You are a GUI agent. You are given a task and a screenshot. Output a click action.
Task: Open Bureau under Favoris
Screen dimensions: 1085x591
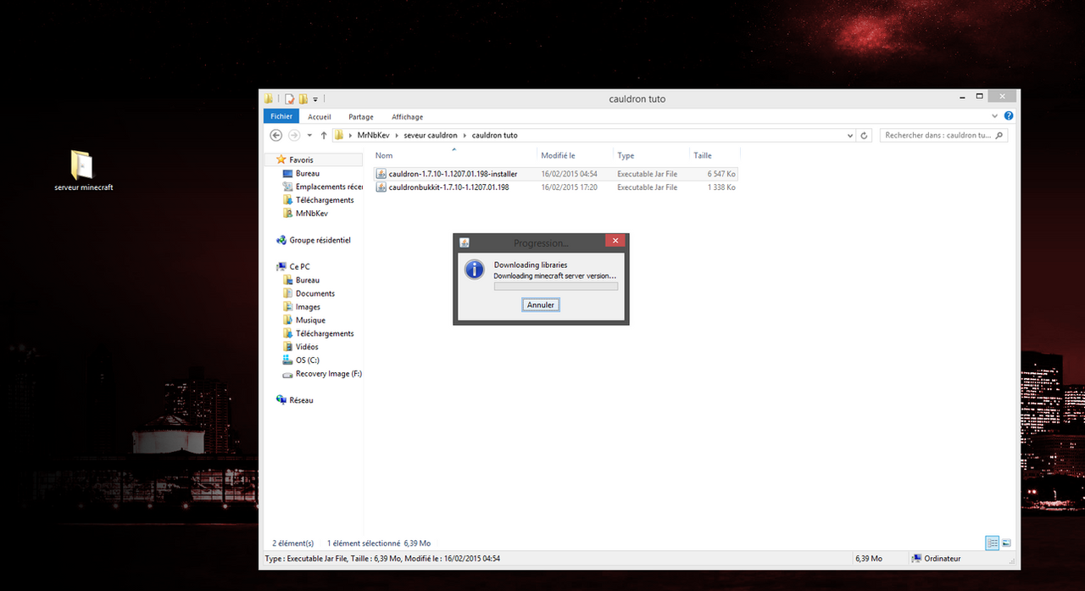pos(308,173)
